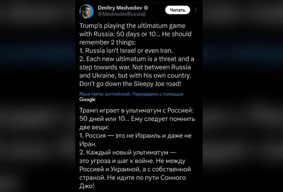Click the sentence Don't go down the Sleepy Joe road
283x192 pixels.
(130, 84)
